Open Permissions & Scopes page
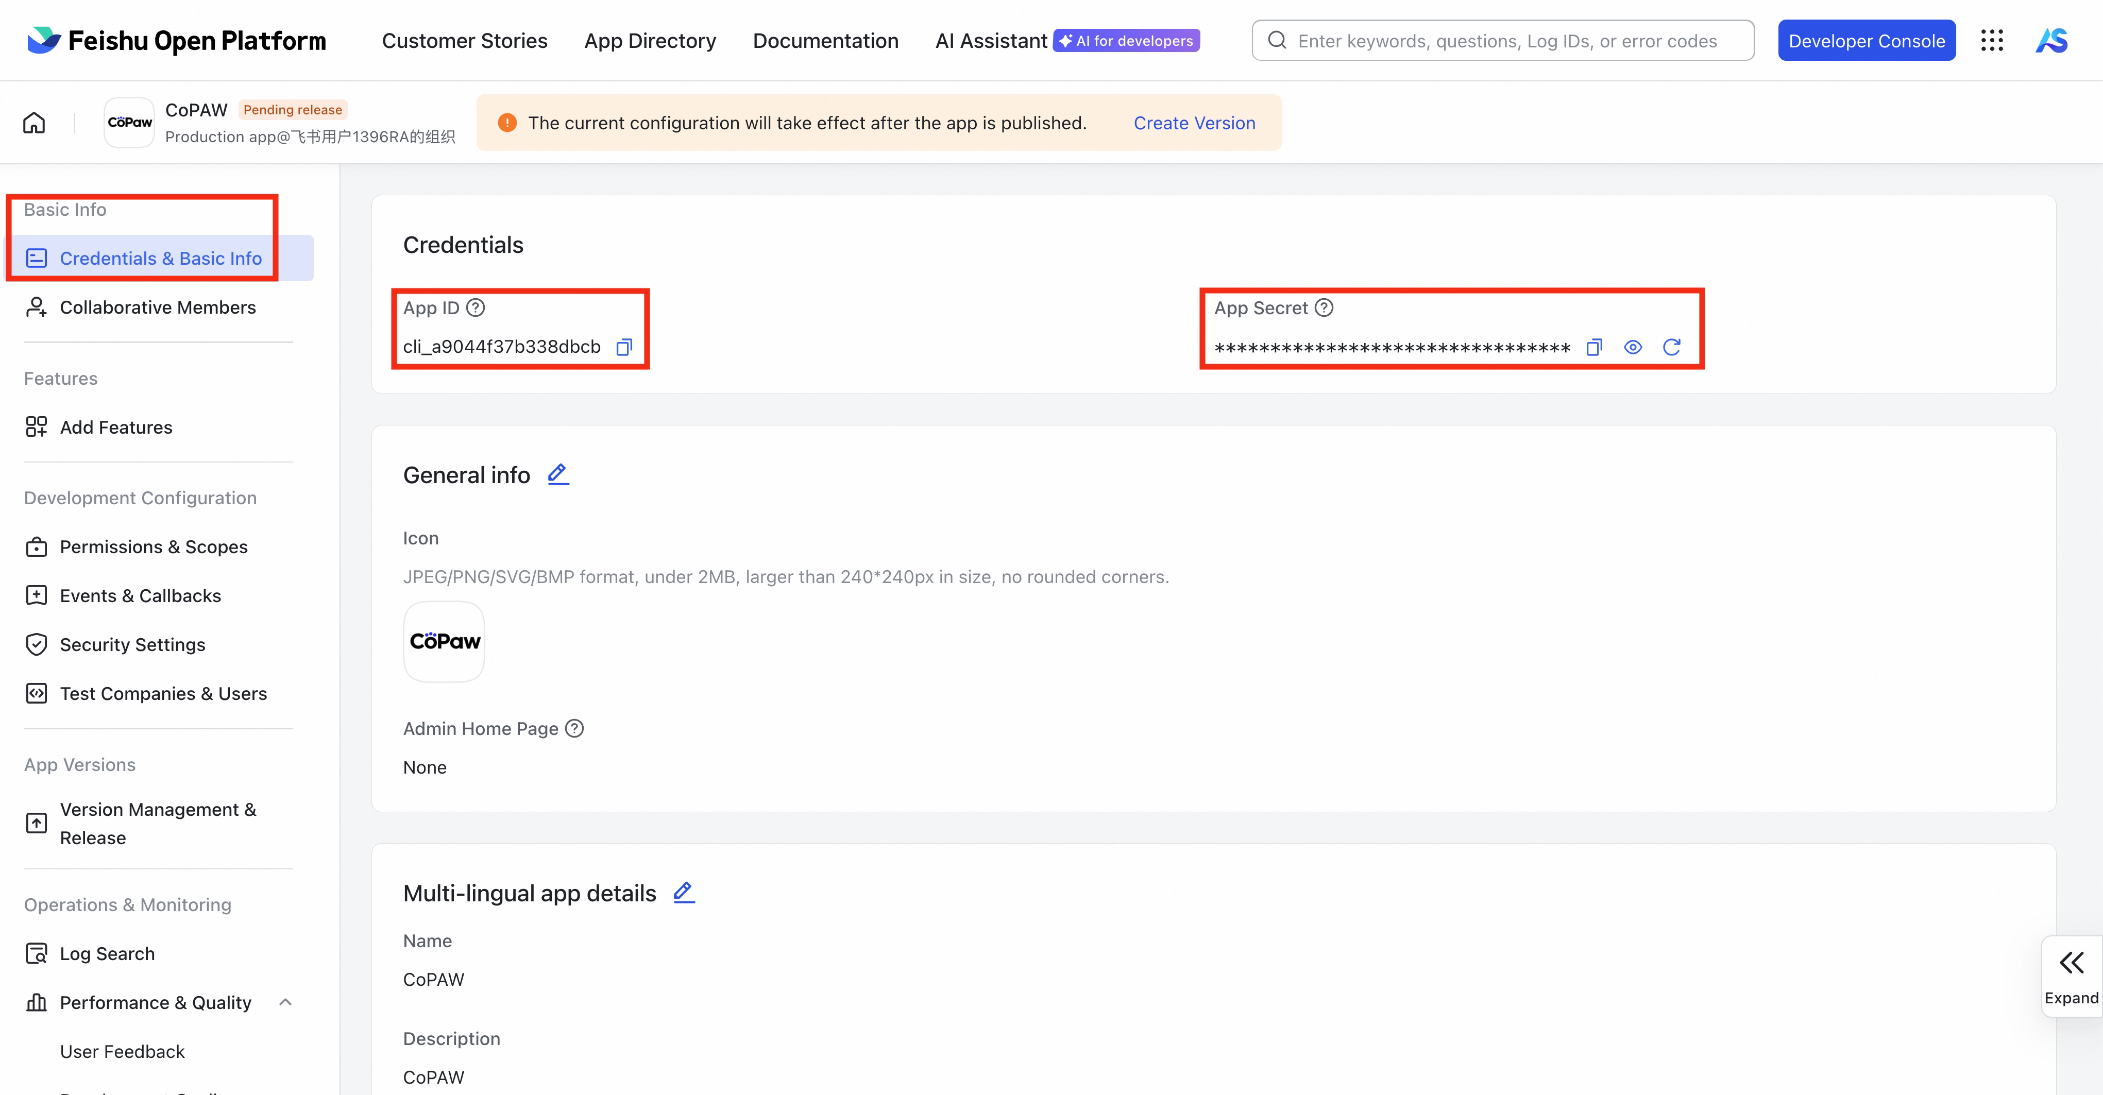Viewport: 2103px width, 1095px height. click(x=154, y=546)
